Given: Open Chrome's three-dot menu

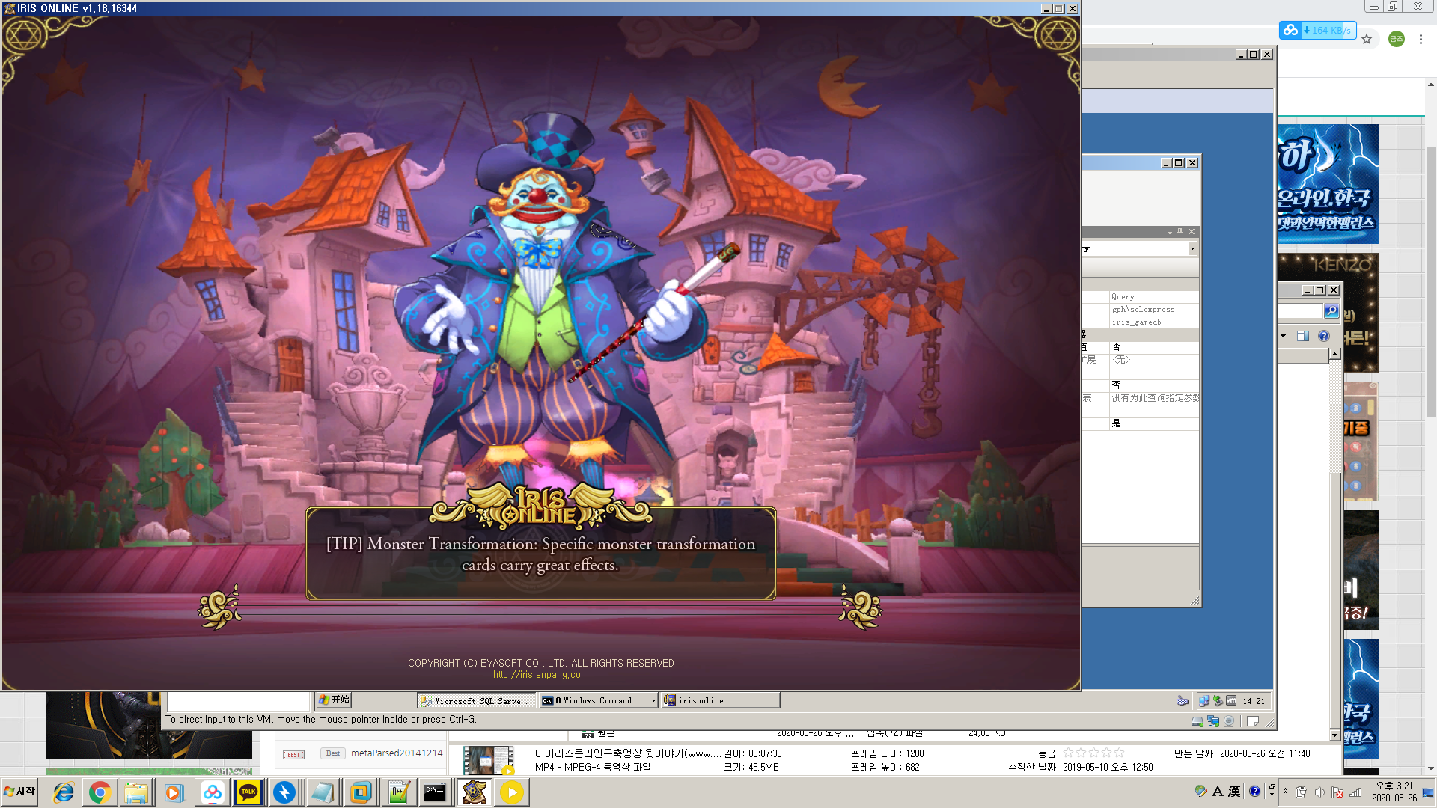Looking at the screenshot, I should pos(1421,39).
